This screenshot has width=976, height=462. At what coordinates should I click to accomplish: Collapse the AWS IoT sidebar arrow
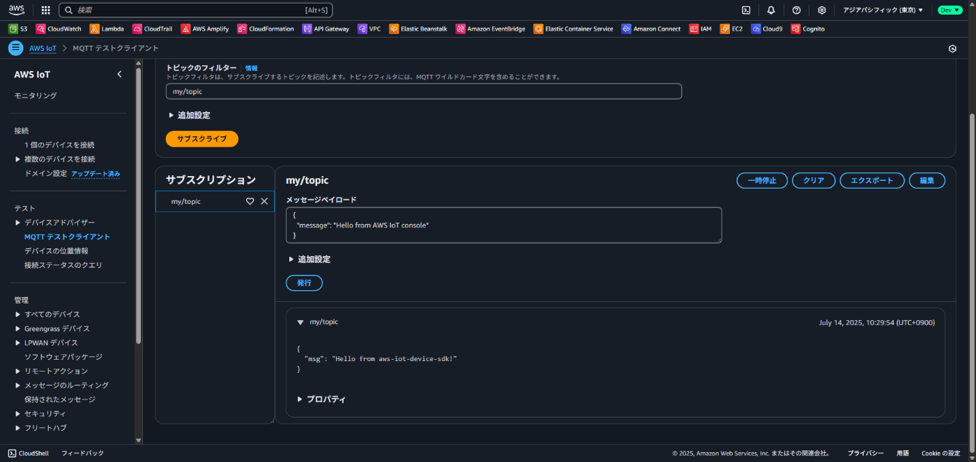coord(119,74)
